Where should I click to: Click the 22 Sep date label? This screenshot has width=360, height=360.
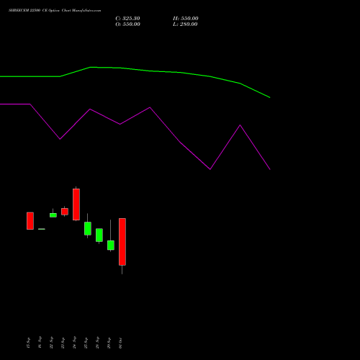(x=51, y=343)
